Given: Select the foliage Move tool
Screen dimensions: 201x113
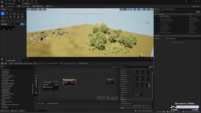Looking at the screenshot, I should (22, 17).
